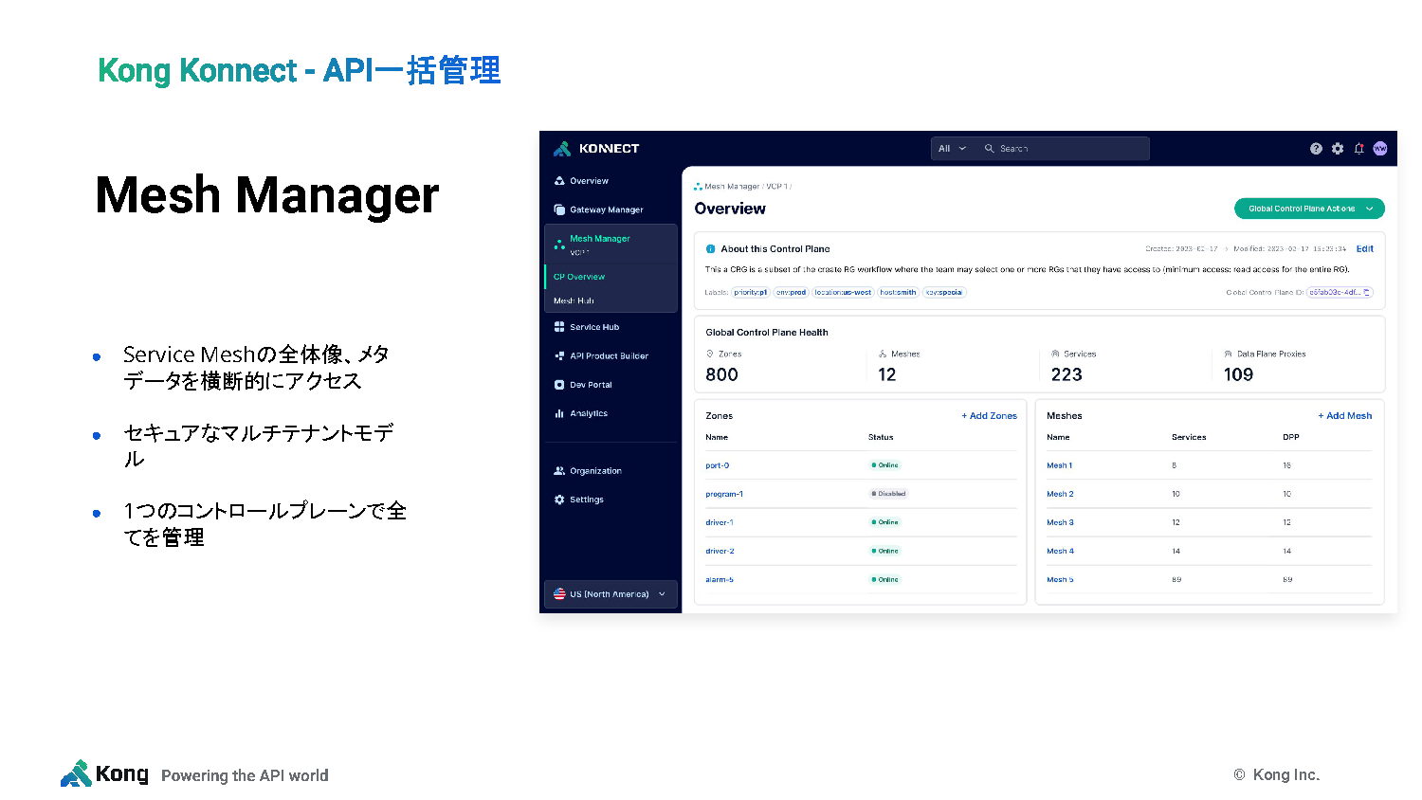The image size is (1422, 800).
Task: Open Analytics in the sidebar
Action: [x=589, y=413]
